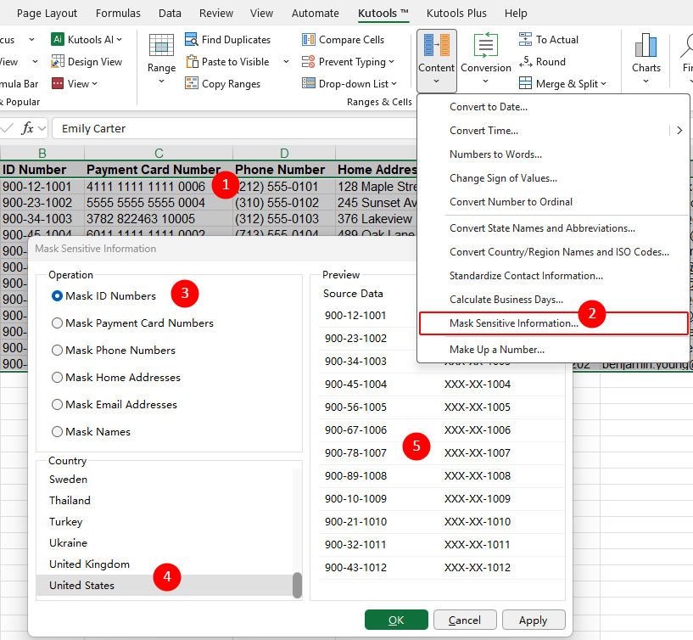Click the Find Duplicates icon
693x640 pixels.
click(x=192, y=39)
